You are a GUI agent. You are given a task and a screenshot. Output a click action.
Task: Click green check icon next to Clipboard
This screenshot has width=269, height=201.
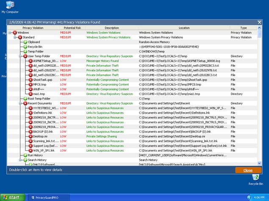pyautogui.click(x=25, y=42)
